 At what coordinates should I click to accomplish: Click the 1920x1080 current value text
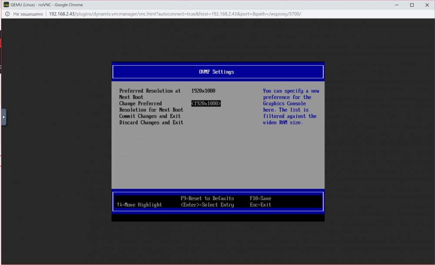coord(203,91)
